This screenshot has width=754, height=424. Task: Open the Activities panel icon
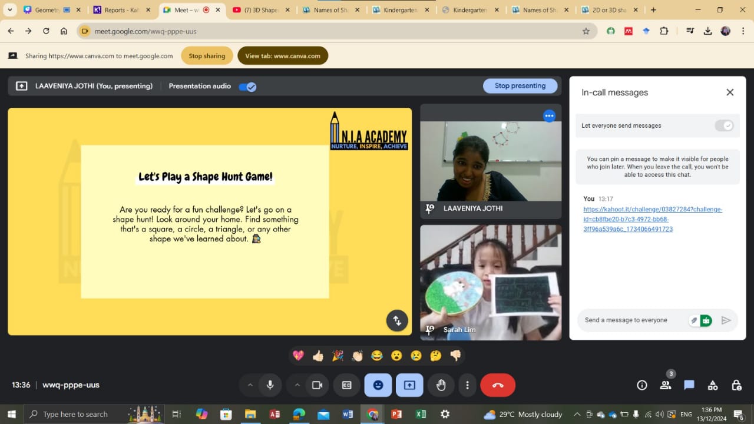713,385
